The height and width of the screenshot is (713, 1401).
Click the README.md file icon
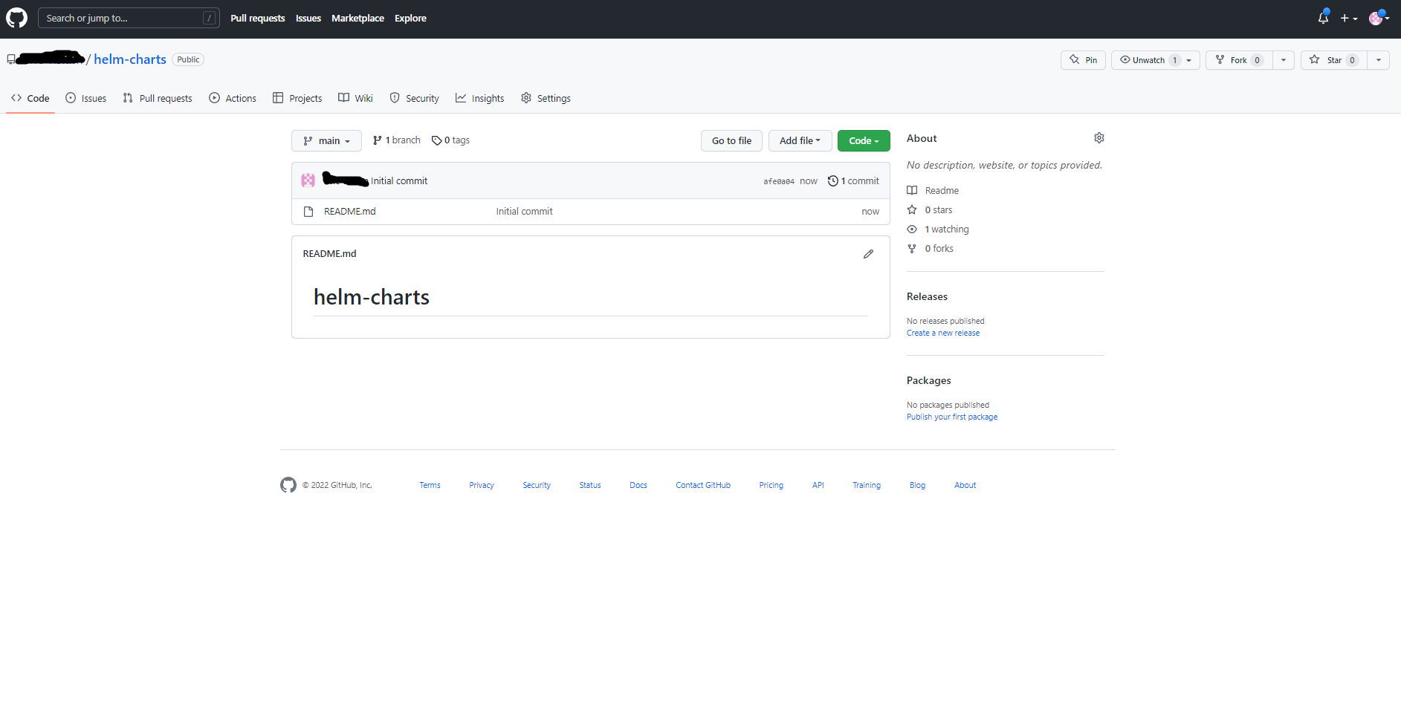click(308, 212)
